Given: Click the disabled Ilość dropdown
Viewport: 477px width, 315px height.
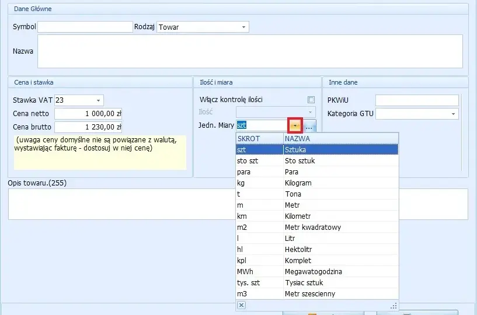Looking at the screenshot, I should pos(276,112).
